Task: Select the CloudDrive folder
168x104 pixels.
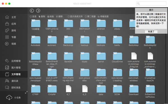Action: coord(117,56)
